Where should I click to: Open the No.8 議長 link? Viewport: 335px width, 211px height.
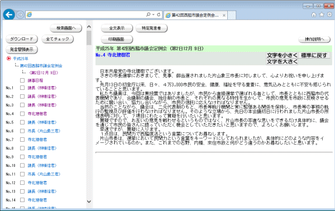point(42,148)
